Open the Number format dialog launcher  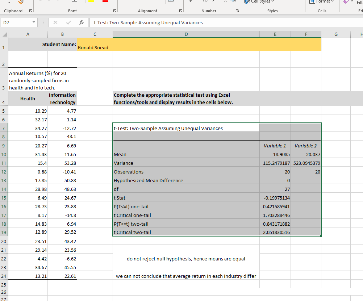click(238, 11)
